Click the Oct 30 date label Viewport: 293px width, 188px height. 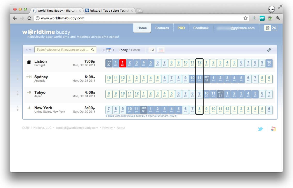[x=135, y=50]
